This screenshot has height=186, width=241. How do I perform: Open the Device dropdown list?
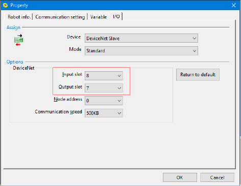coord(195,38)
